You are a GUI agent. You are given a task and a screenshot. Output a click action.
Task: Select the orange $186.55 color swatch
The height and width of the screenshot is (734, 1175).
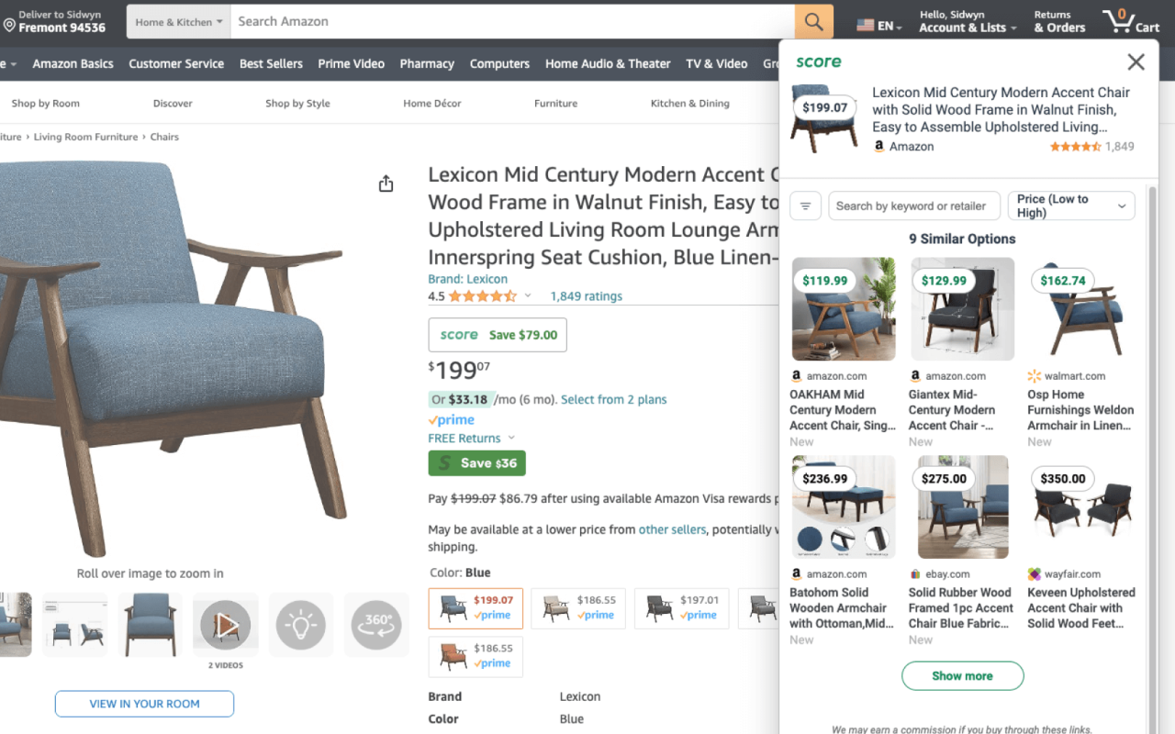(x=476, y=657)
